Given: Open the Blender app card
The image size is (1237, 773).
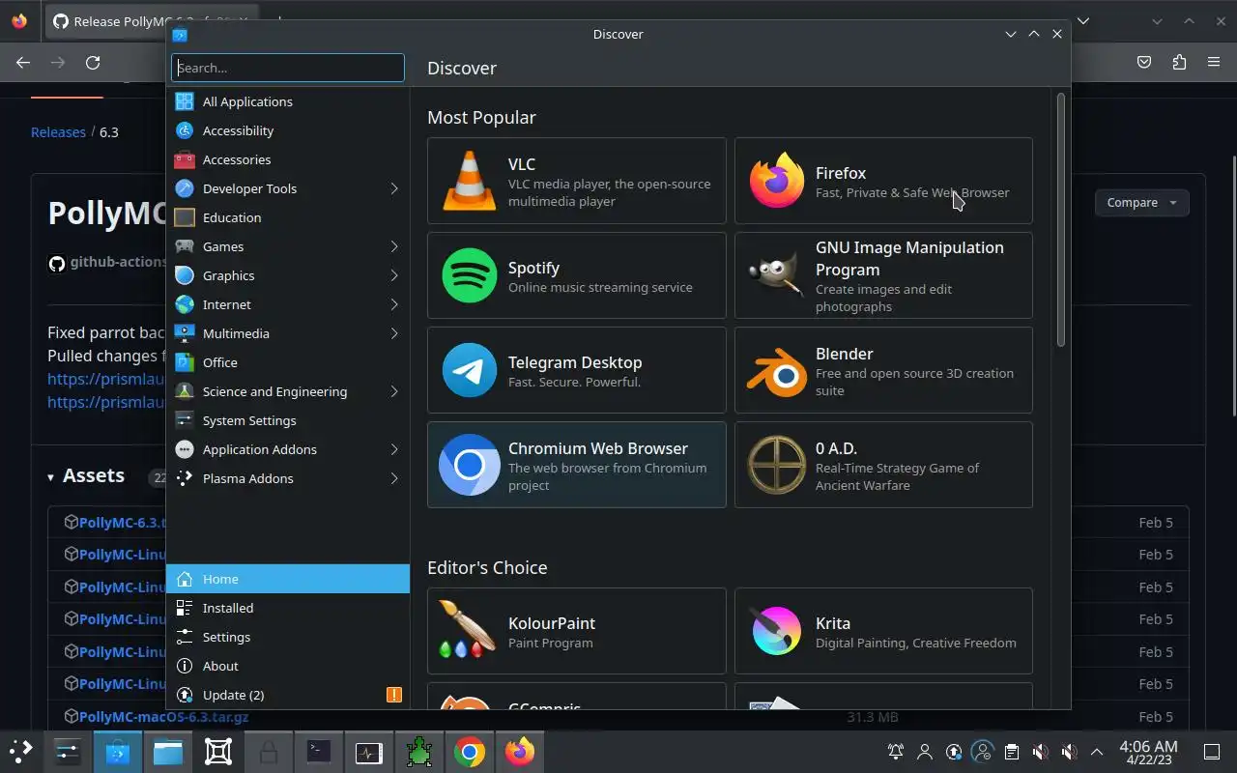Looking at the screenshot, I should pos(883,370).
